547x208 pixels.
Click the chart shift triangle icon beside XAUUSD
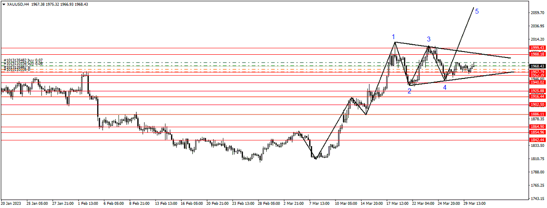[3, 4]
